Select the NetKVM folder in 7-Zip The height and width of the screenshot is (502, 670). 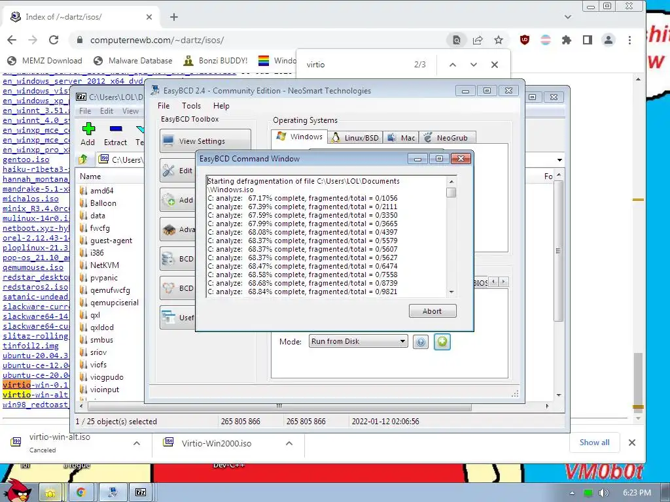click(x=104, y=265)
